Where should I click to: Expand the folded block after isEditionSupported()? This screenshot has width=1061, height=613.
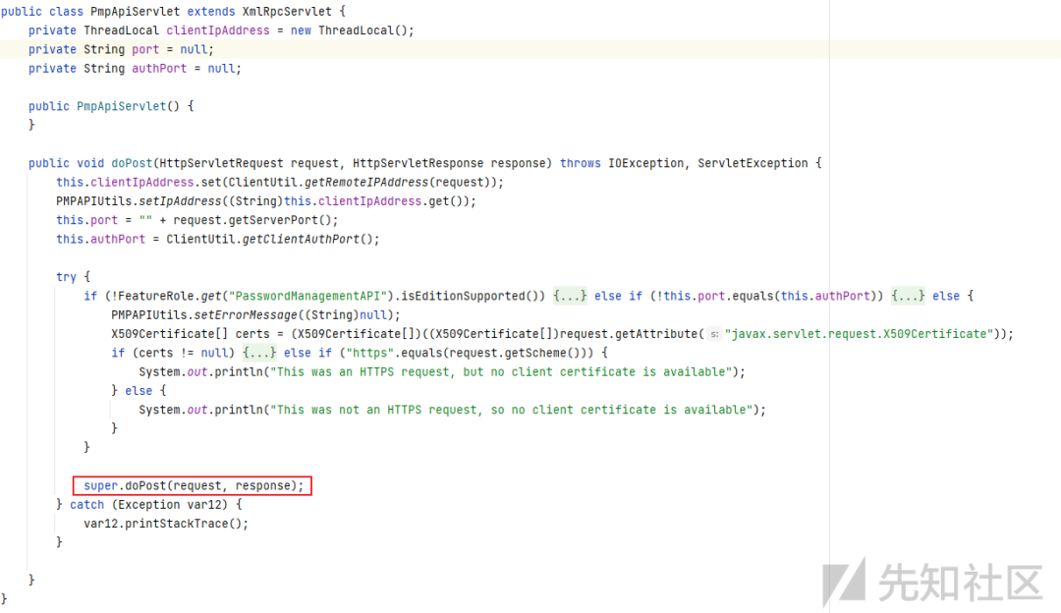point(569,296)
